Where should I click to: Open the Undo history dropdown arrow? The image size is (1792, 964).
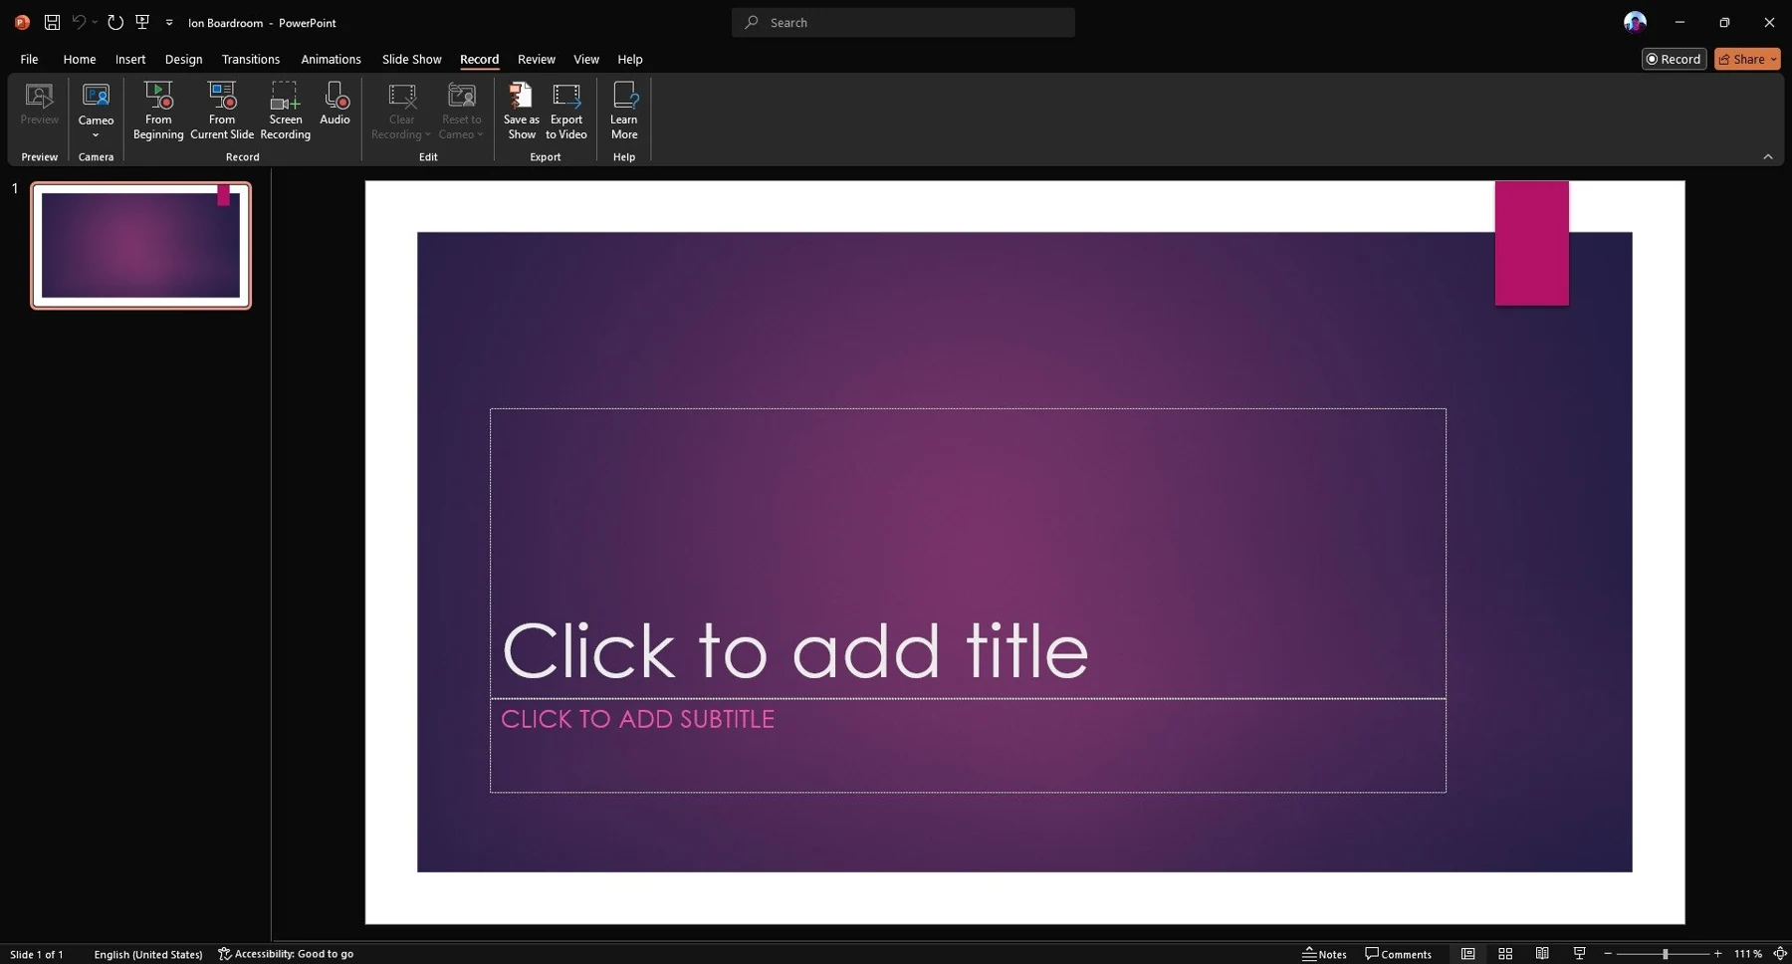pos(95,23)
